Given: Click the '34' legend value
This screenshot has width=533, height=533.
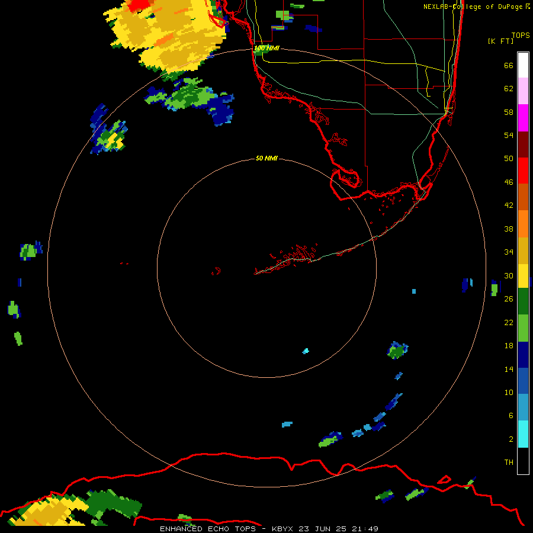Looking at the screenshot, I should tap(509, 252).
